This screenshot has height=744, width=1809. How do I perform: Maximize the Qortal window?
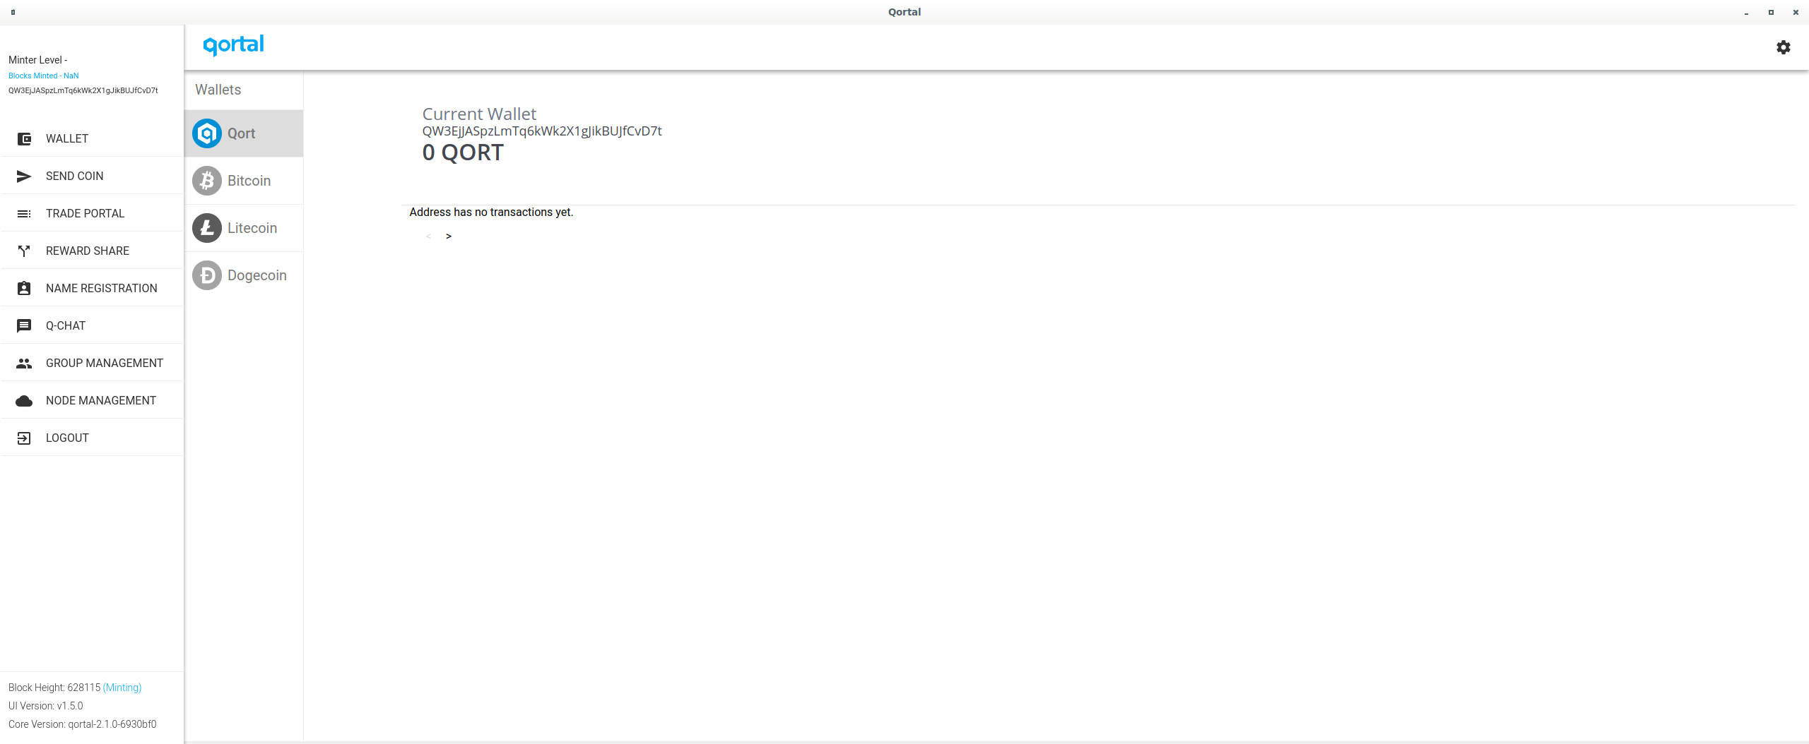tap(1771, 12)
